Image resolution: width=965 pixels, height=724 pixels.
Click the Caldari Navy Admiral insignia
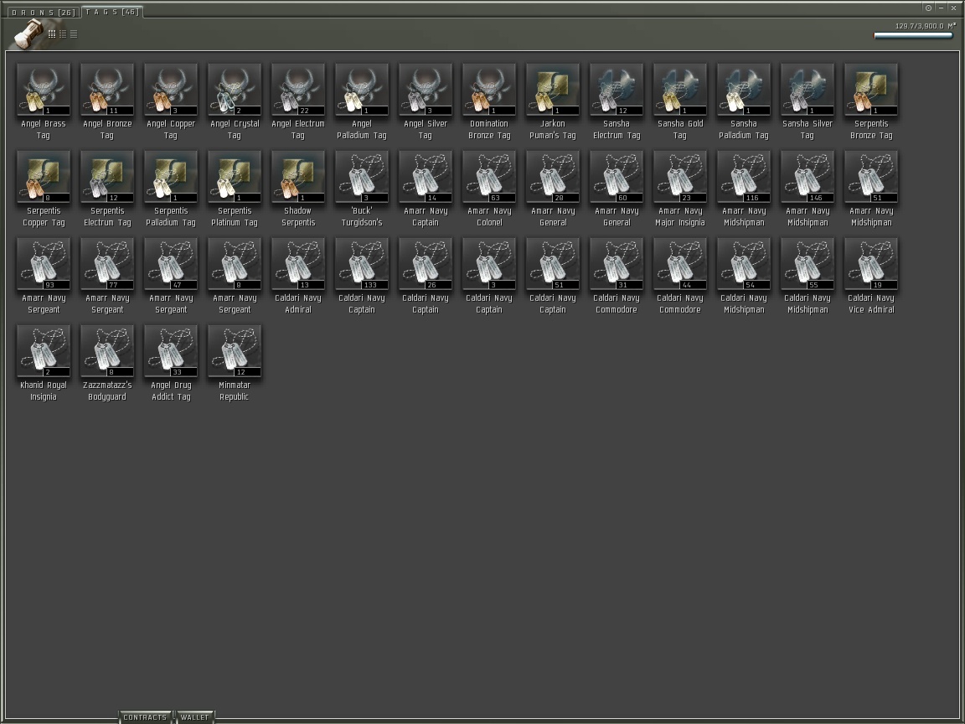pos(298,264)
